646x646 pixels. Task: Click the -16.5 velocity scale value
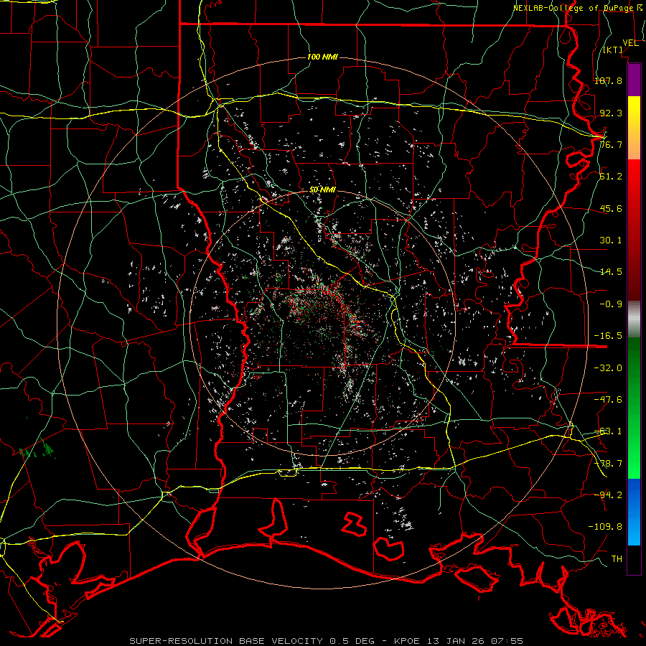pyautogui.click(x=608, y=336)
